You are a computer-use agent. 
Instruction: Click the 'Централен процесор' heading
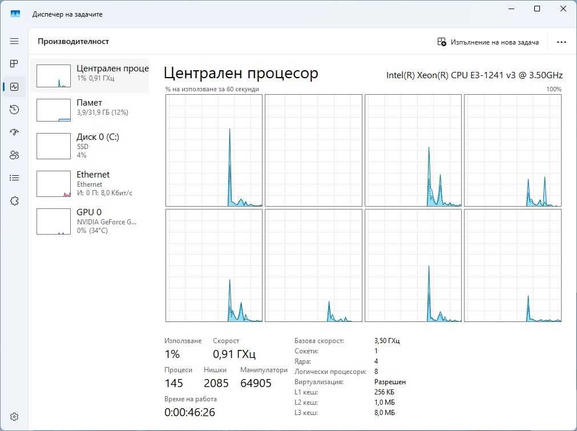[241, 74]
